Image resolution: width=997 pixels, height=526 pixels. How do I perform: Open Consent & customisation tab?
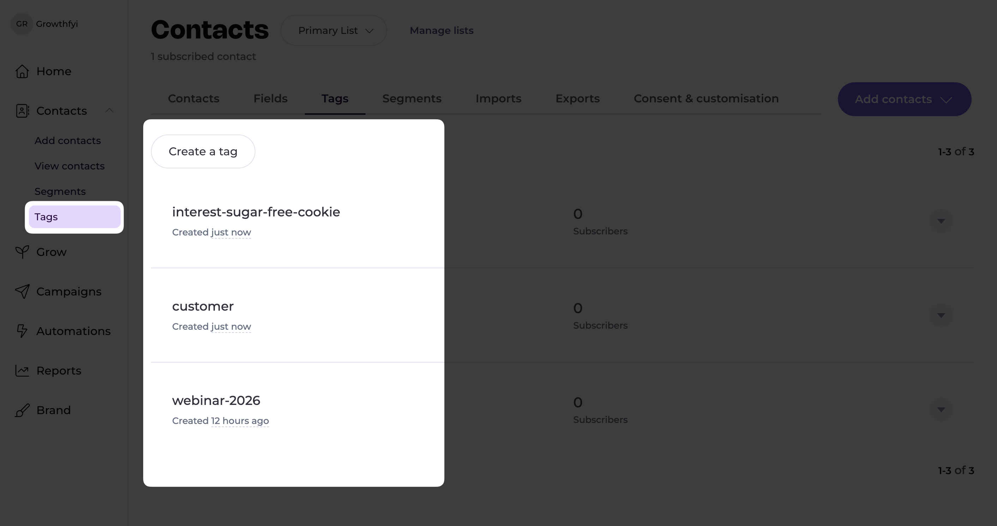coord(706,99)
